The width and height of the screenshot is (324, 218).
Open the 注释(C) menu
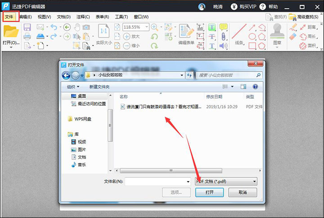tap(83, 17)
